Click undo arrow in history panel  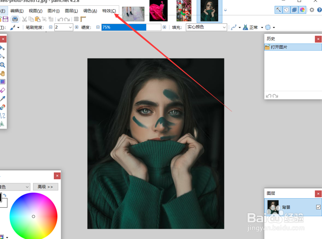(x=269, y=96)
